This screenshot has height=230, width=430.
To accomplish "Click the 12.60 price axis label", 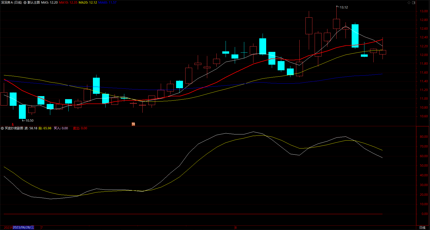I will pyautogui.click(x=424, y=29).
